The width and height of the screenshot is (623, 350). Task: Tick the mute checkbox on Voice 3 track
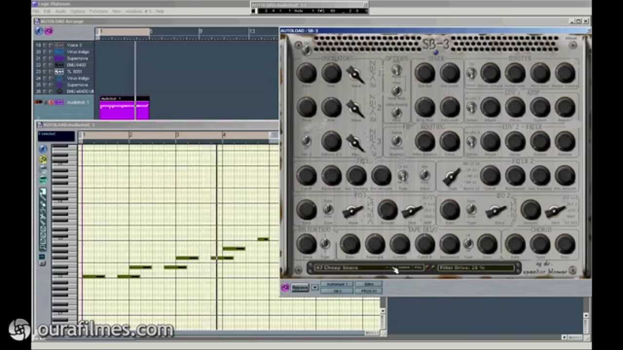(x=45, y=45)
